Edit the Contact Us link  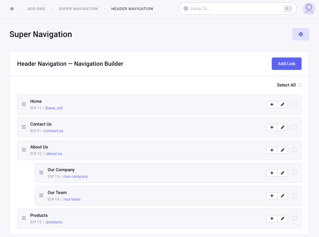point(283,127)
